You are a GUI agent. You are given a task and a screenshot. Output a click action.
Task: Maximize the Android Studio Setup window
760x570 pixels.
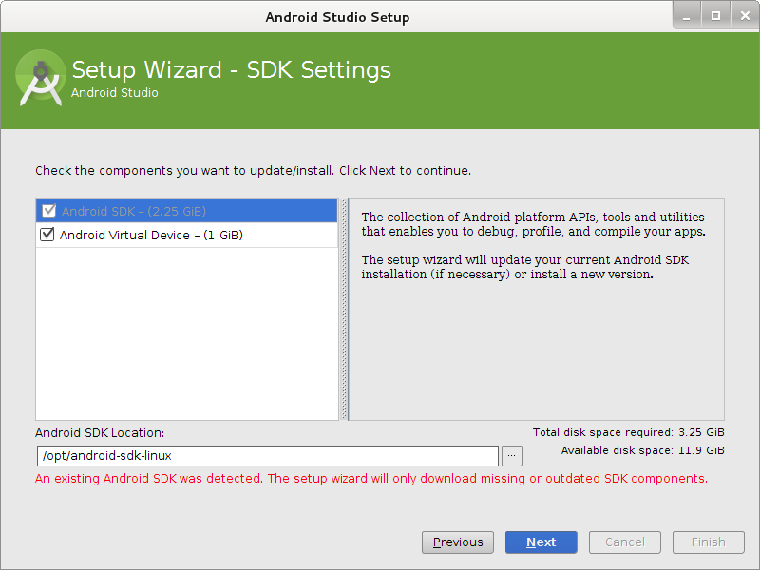pos(715,16)
